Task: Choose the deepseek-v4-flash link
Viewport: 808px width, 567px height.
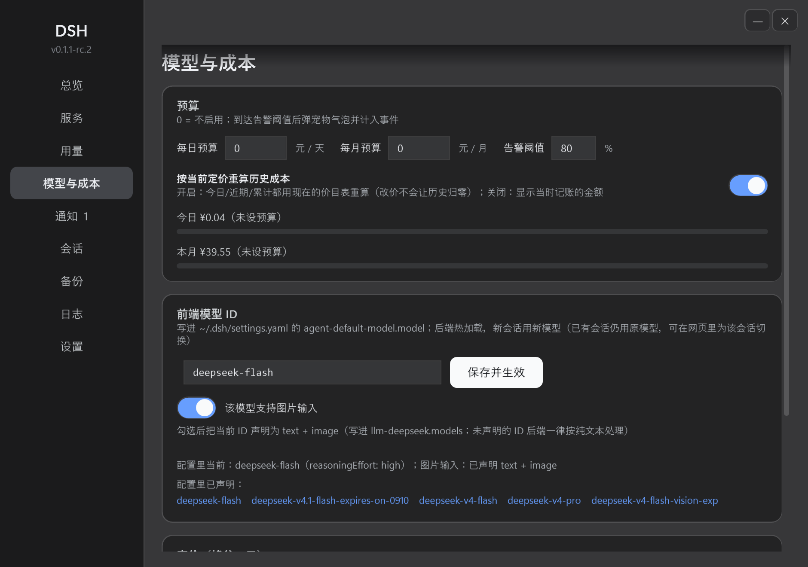Action: click(x=458, y=501)
